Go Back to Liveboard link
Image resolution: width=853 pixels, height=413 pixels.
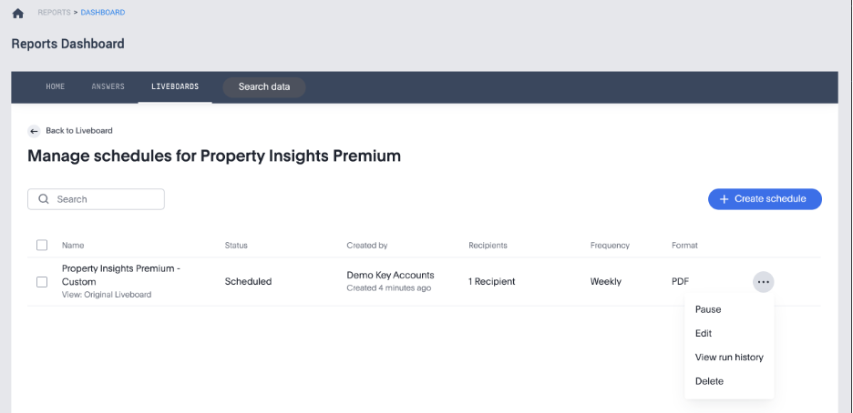tap(78, 131)
